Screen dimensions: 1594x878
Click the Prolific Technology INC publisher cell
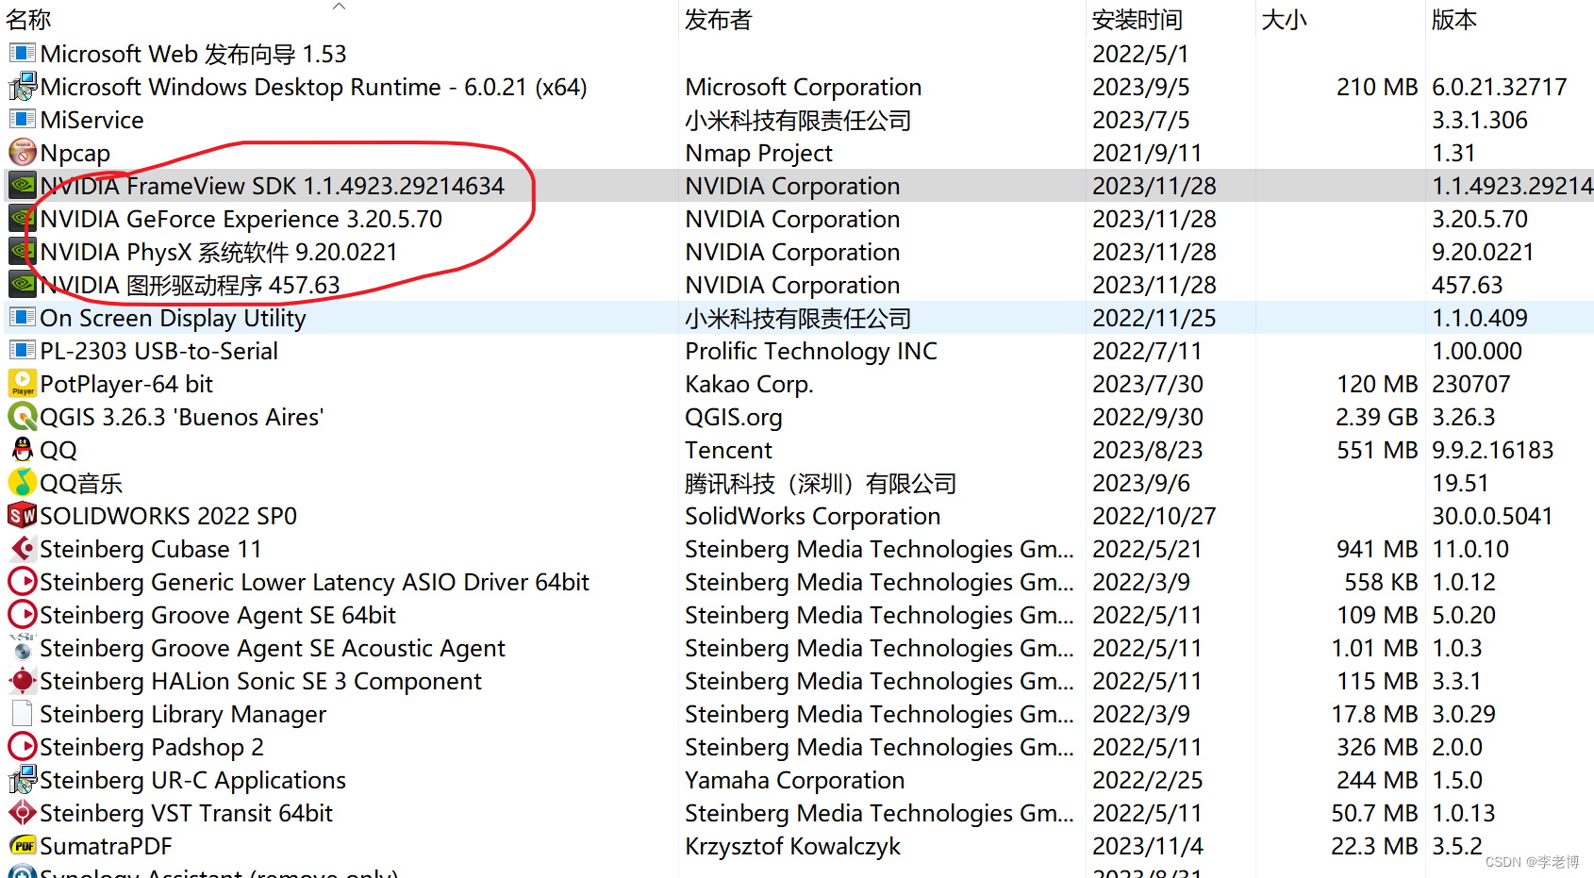pyautogui.click(x=811, y=351)
